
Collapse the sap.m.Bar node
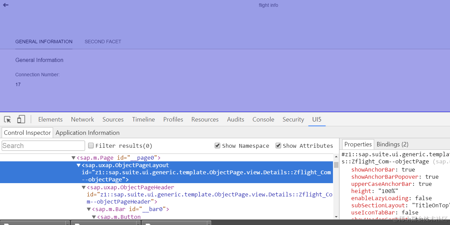[x=89, y=209]
